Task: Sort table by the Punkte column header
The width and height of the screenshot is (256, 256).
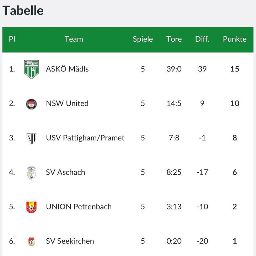Action: click(x=235, y=39)
